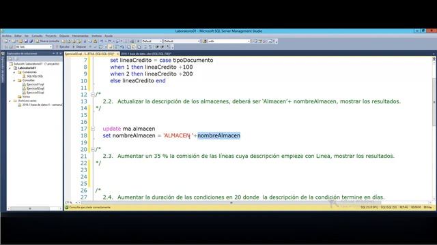Collapse the Archivos varios node
Viewport: 437px width, 245px height.
pyautogui.click(x=10, y=101)
